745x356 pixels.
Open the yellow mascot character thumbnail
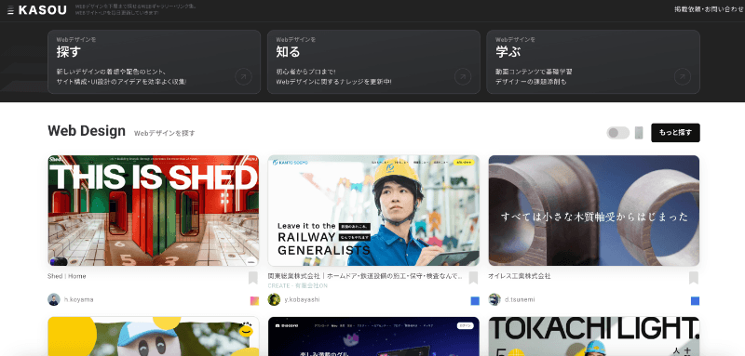[x=154, y=336]
